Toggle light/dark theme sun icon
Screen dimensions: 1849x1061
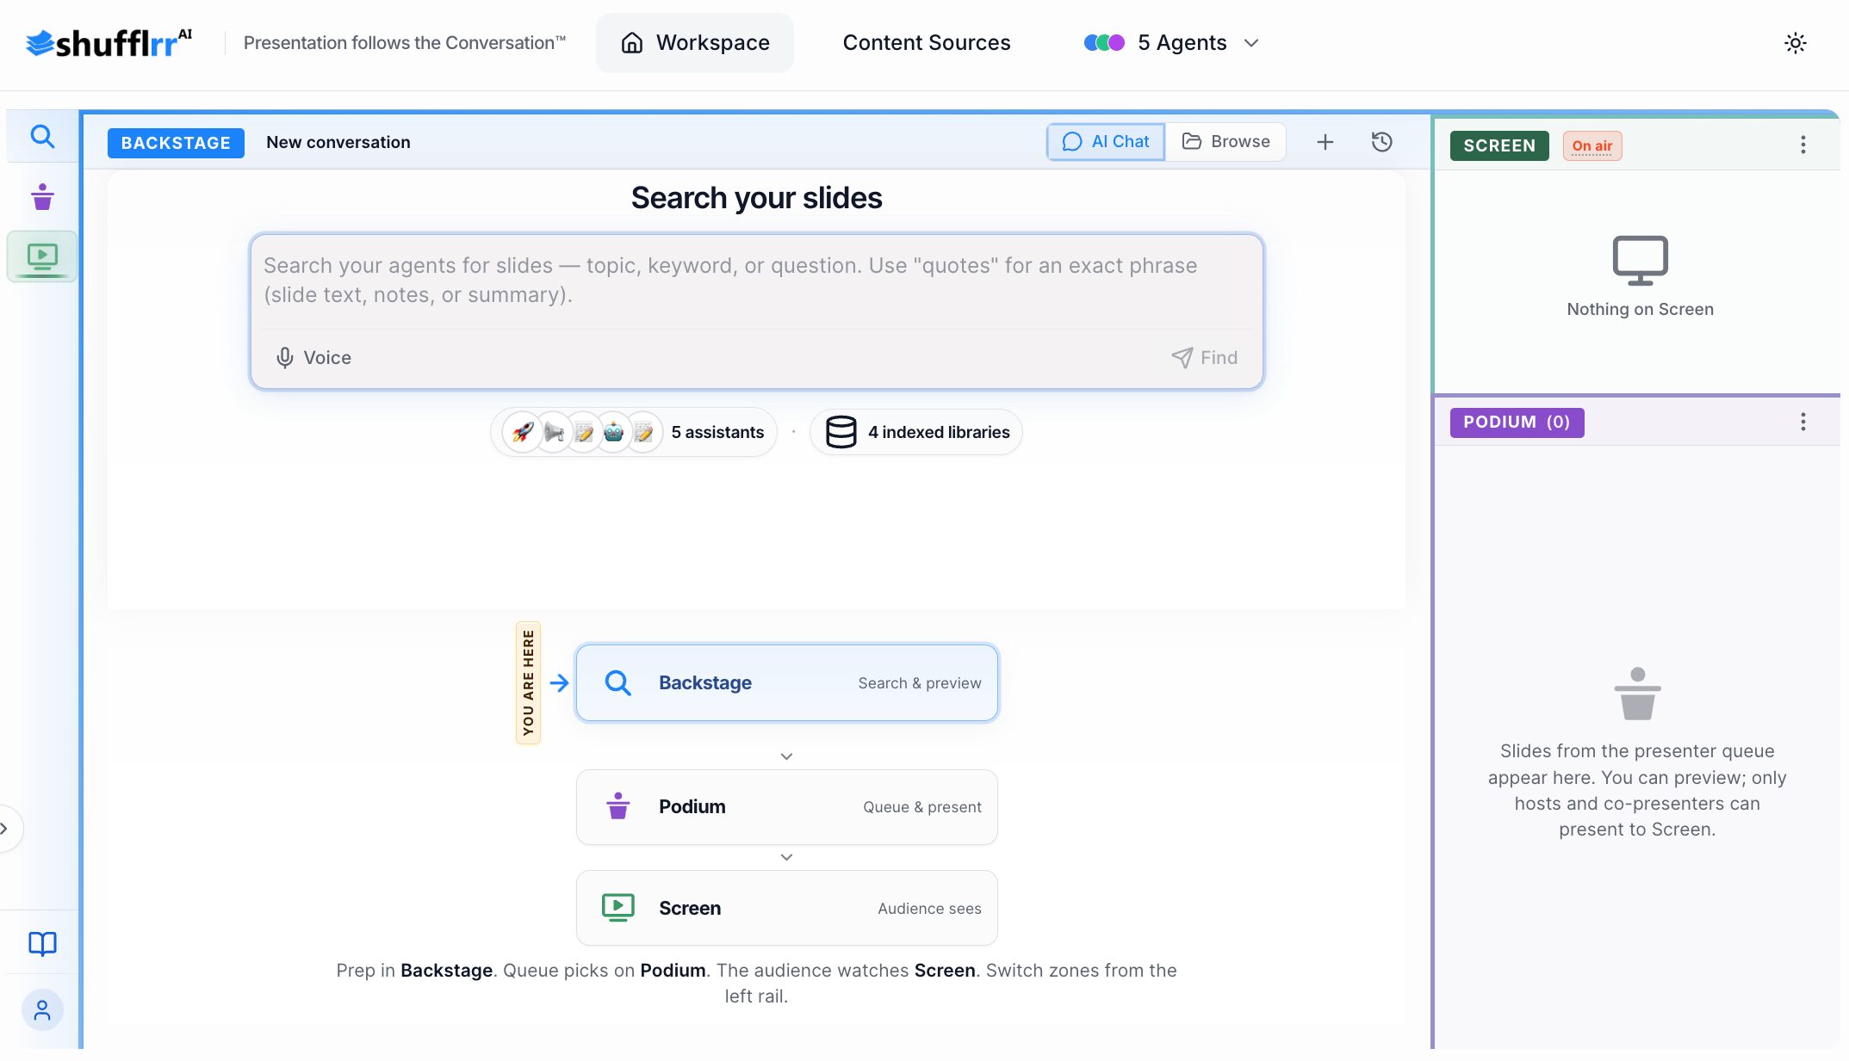[1795, 43]
